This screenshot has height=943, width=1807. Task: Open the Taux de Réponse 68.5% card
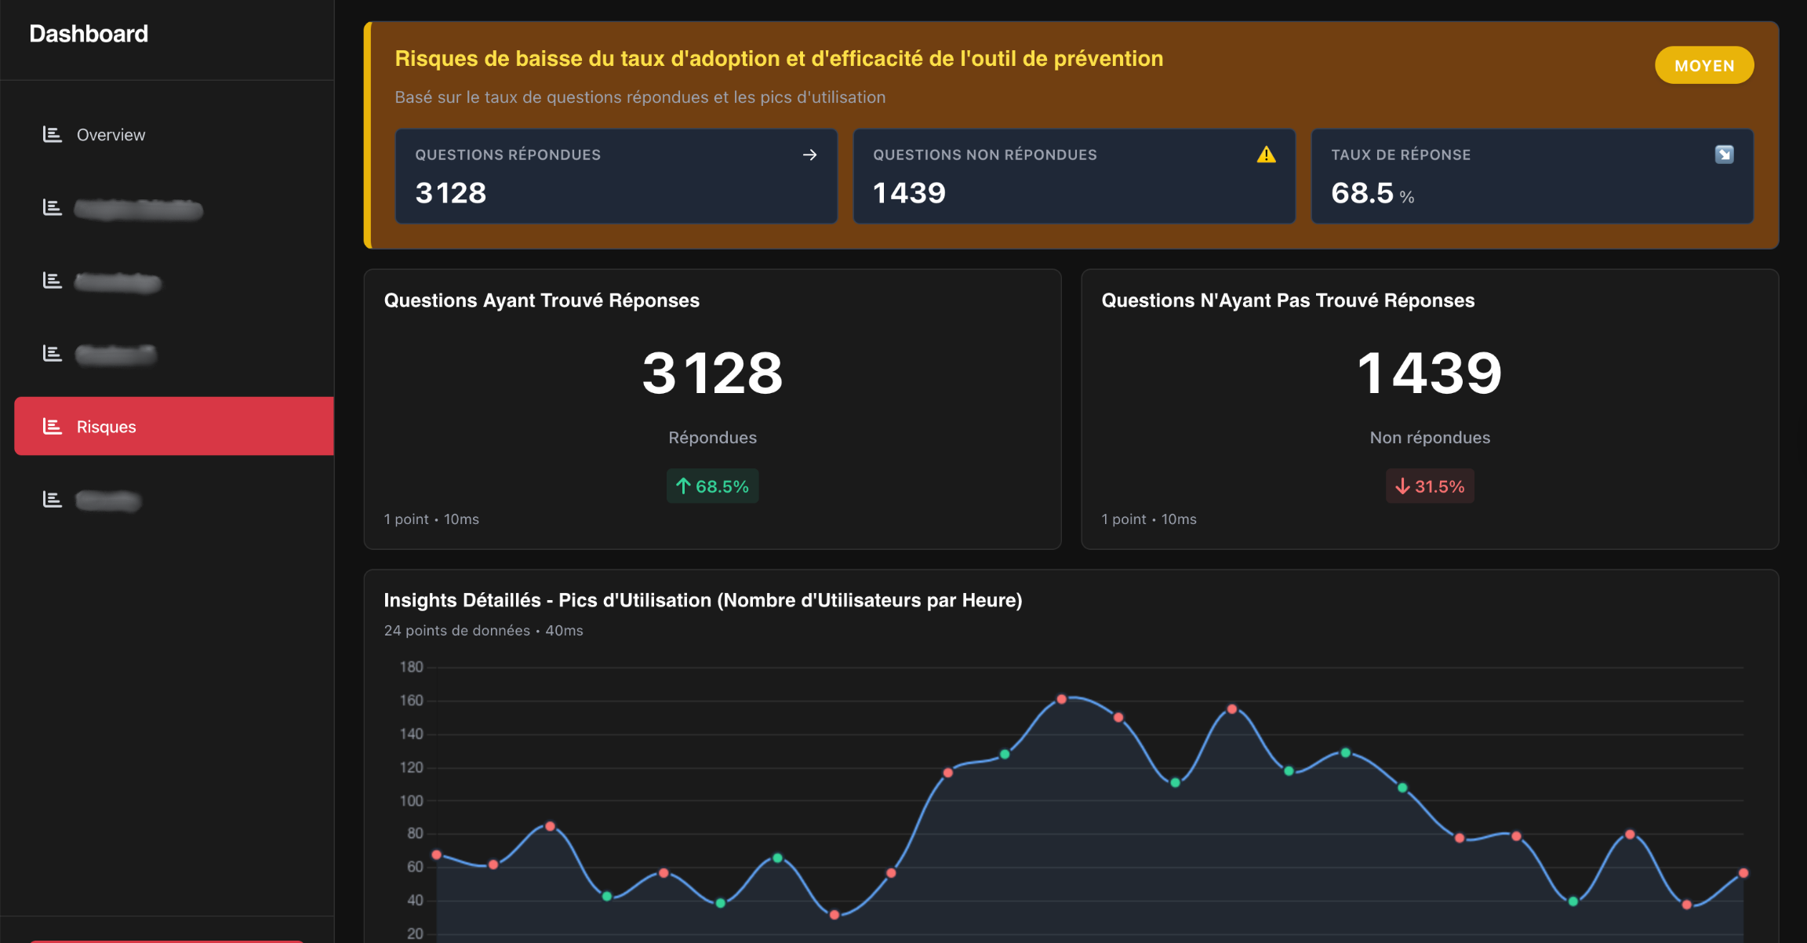pyautogui.click(x=1531, y=177)
